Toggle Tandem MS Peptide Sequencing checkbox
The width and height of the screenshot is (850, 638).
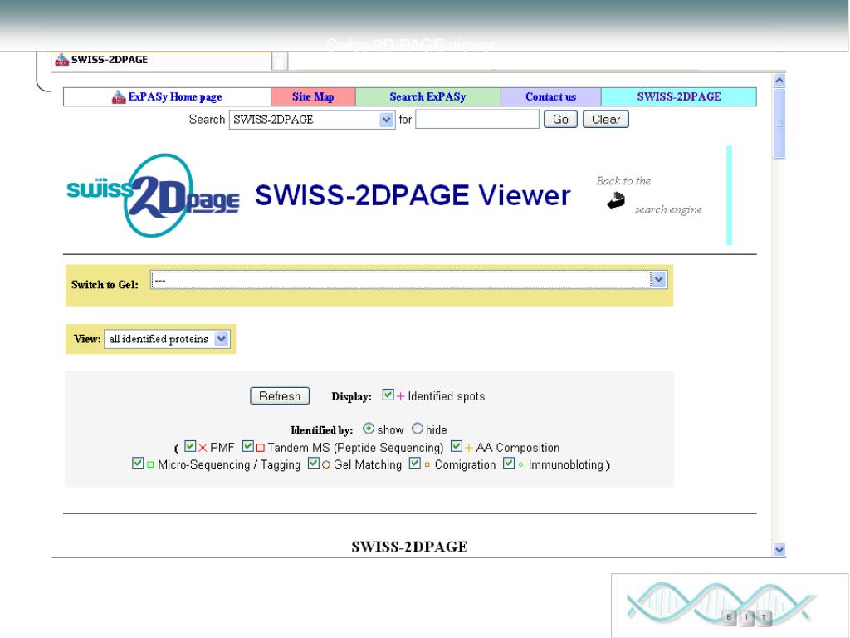pyautogui.click(x=247, y=446)
